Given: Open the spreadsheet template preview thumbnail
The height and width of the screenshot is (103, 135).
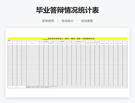Looking at the screenshot, I should coord(67,63).
